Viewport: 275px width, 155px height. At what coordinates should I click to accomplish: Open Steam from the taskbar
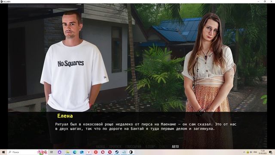click(x=117, y=152)
